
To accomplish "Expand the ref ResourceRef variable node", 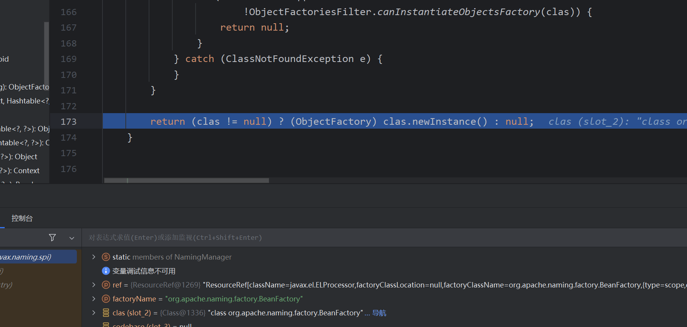I will 94,285.
